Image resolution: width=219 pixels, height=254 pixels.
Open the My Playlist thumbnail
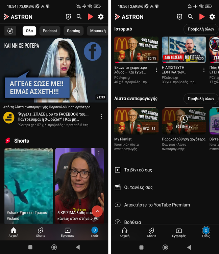point(137,121)
